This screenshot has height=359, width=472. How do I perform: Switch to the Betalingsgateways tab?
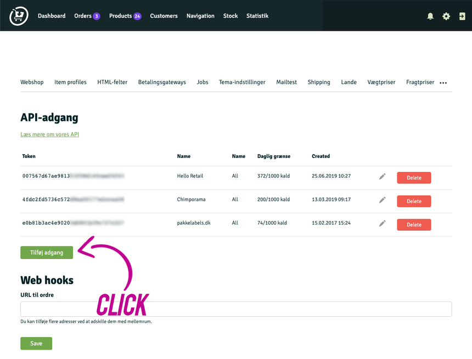pyautogui.click(x=162, y=82)
